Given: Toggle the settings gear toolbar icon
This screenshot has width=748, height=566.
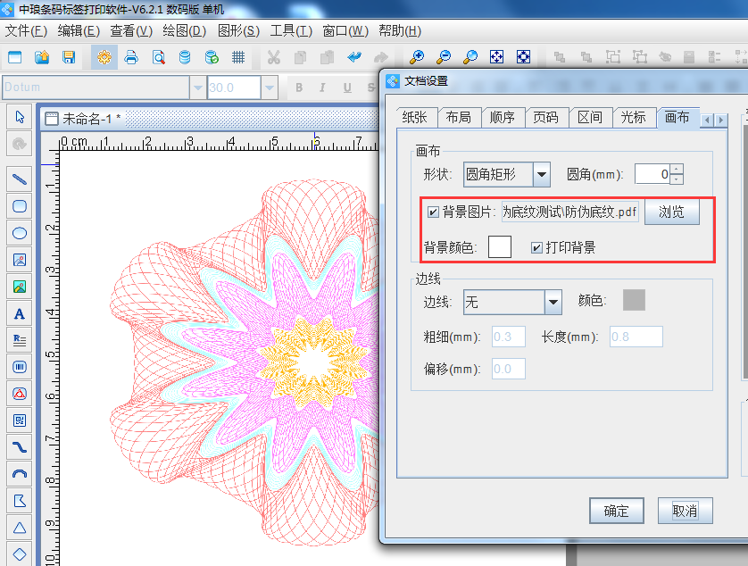Looking at the screenshot, I should coord(104,56).
